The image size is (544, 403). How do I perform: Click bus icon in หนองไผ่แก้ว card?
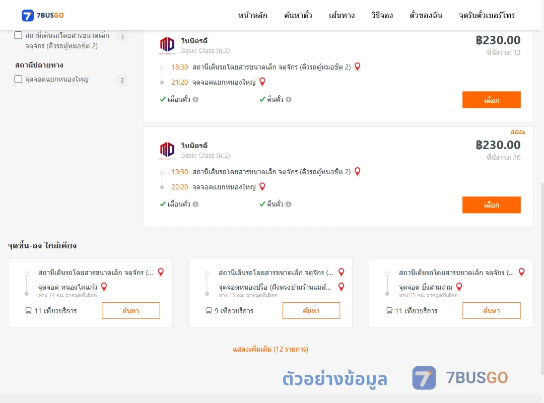tap(28, 310)
